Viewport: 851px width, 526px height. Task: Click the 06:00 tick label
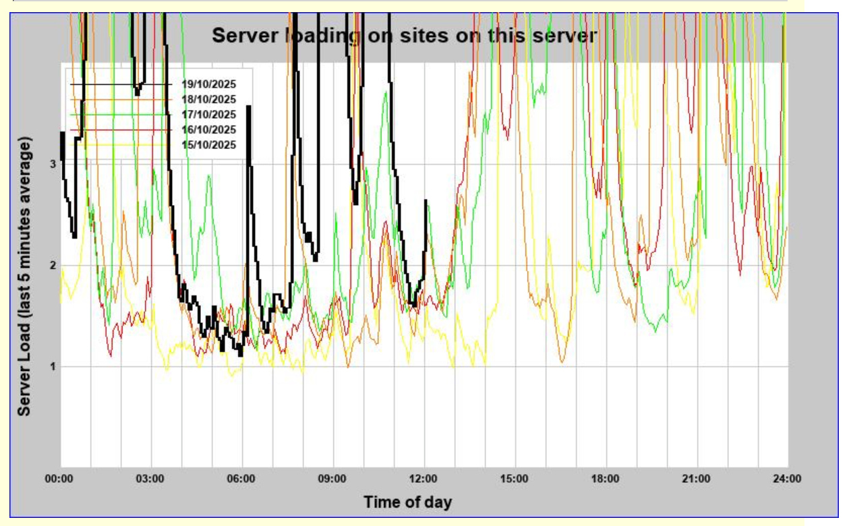241,479
